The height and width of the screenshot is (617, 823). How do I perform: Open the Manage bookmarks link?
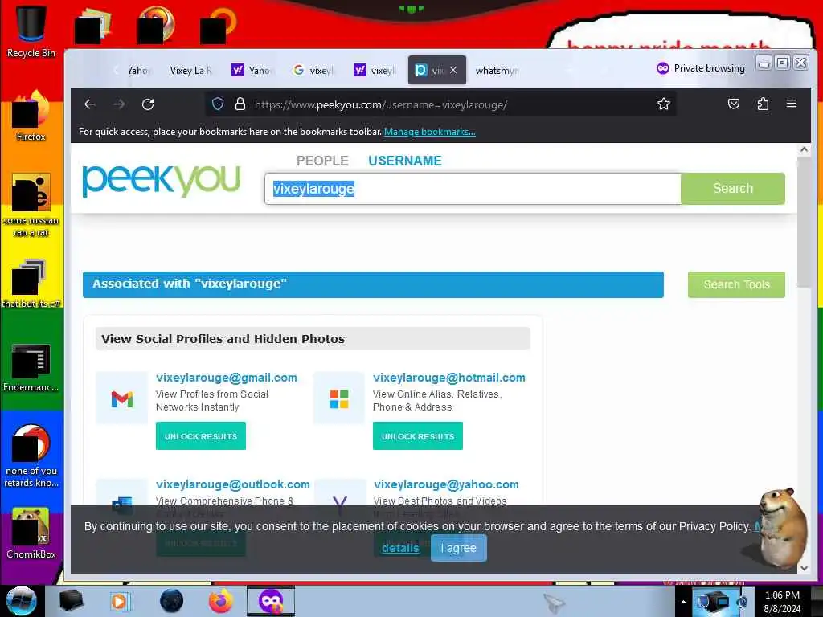[x=430, y=132]
